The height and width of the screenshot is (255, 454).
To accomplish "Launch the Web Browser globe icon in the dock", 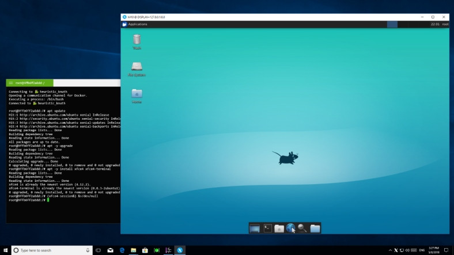I will coord(291,228).
